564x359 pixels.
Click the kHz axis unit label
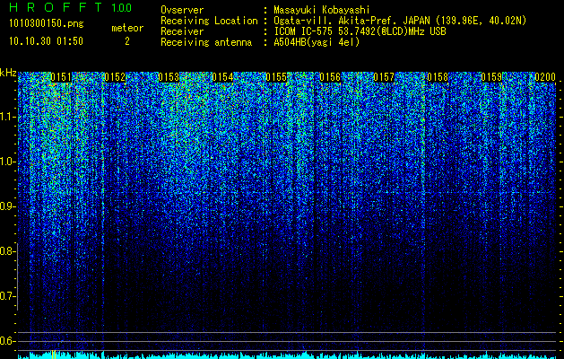point(8,73)
